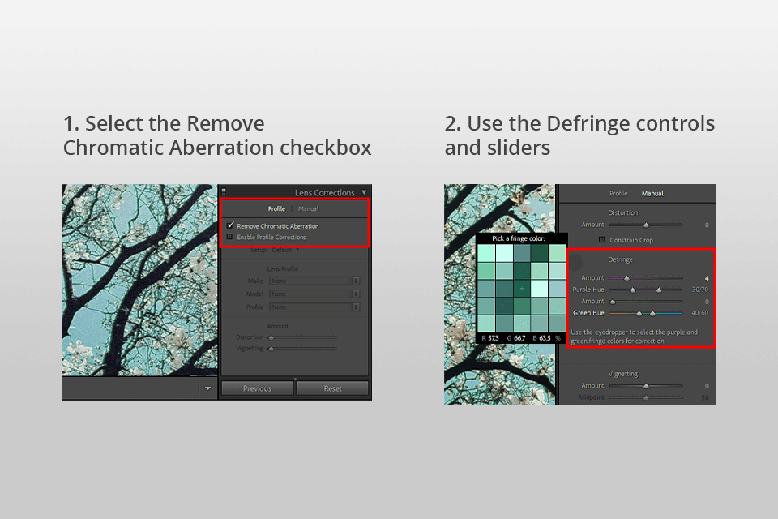The image size is (778, 519).
Task: Click the Vignetting Midpoint slider
Action: (646, 397)
